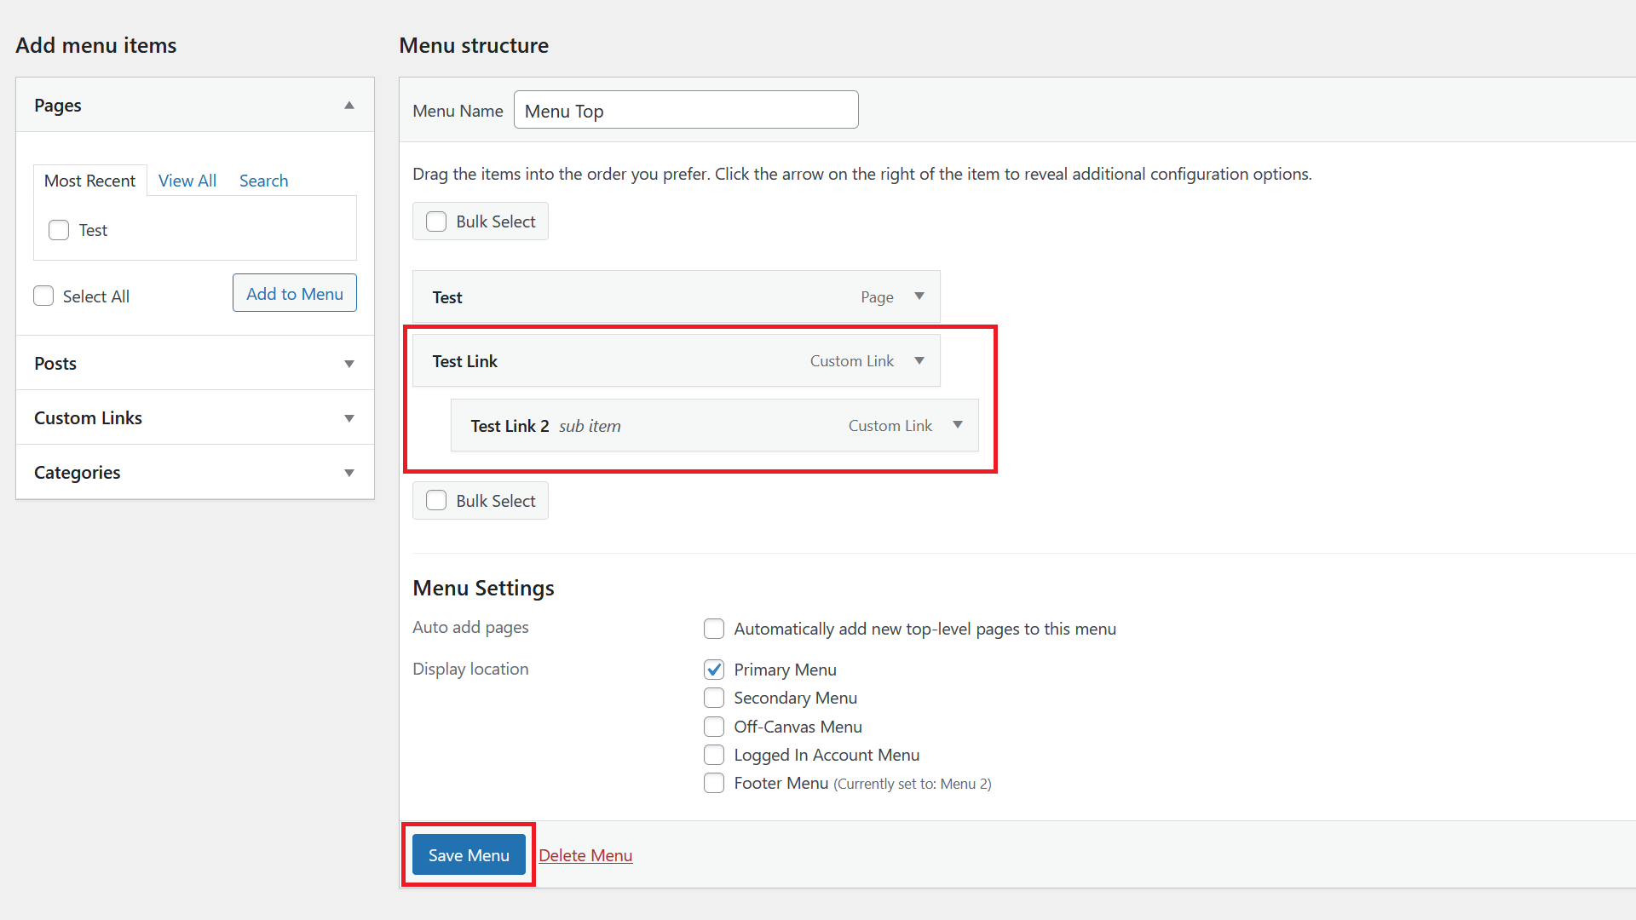This screenshot has width=1636, height=920.
Task: Enable automatically add new top-level pages
Action: (714, 629)
